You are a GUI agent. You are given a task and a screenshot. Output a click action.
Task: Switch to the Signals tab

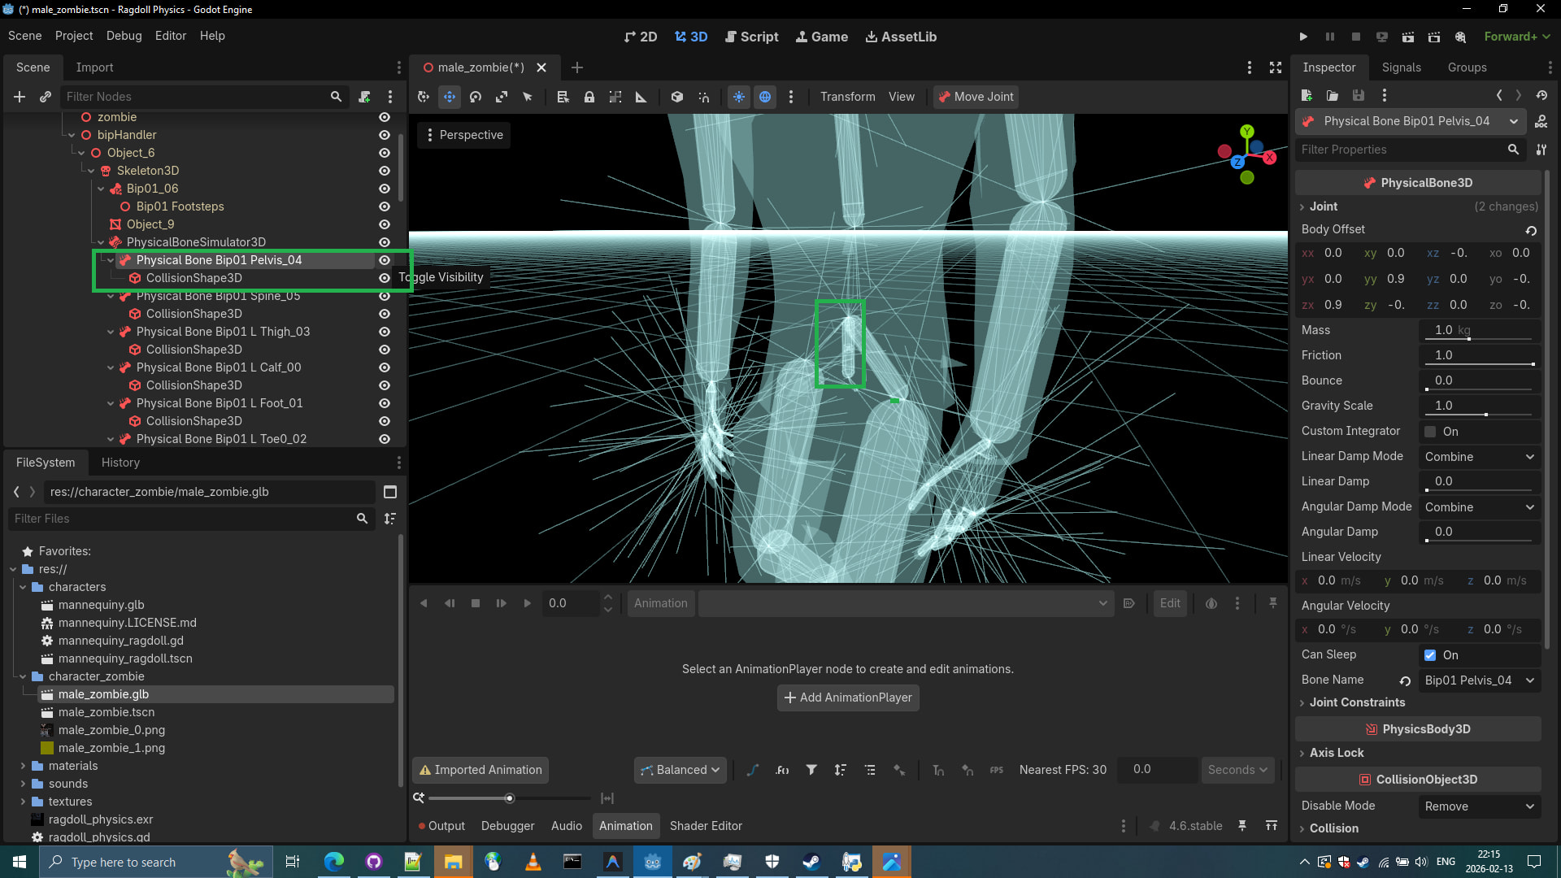tap(1401, 67)
